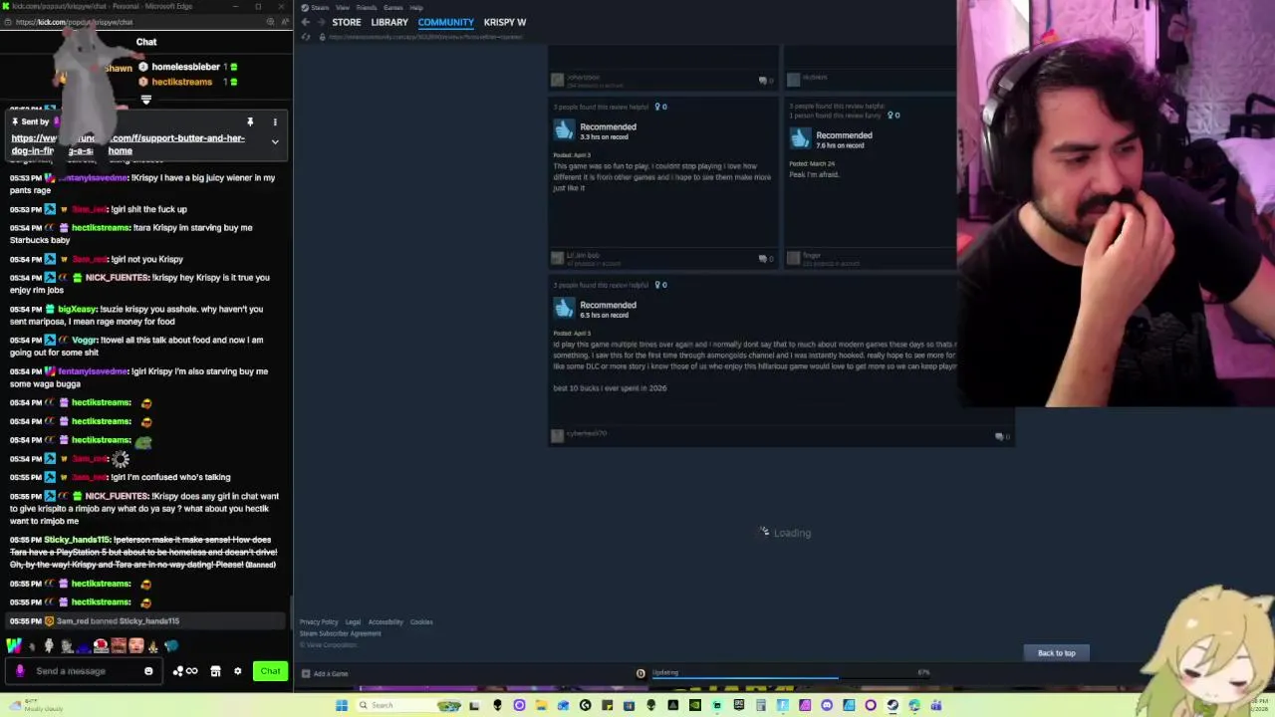Click thumbs up on 6.5 hrs review

coord(565,309)
